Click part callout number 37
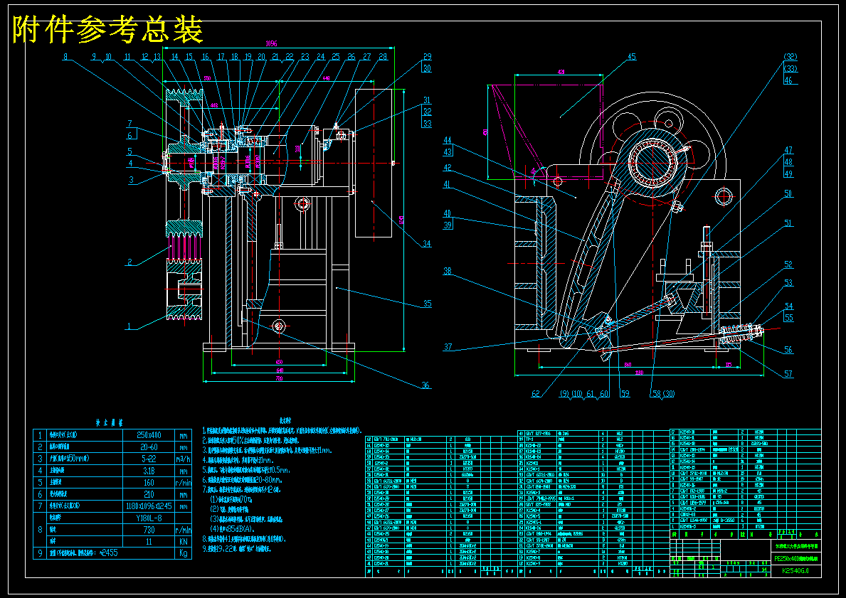The height and width of the screenshot is (598, 846). coord(448,347)
